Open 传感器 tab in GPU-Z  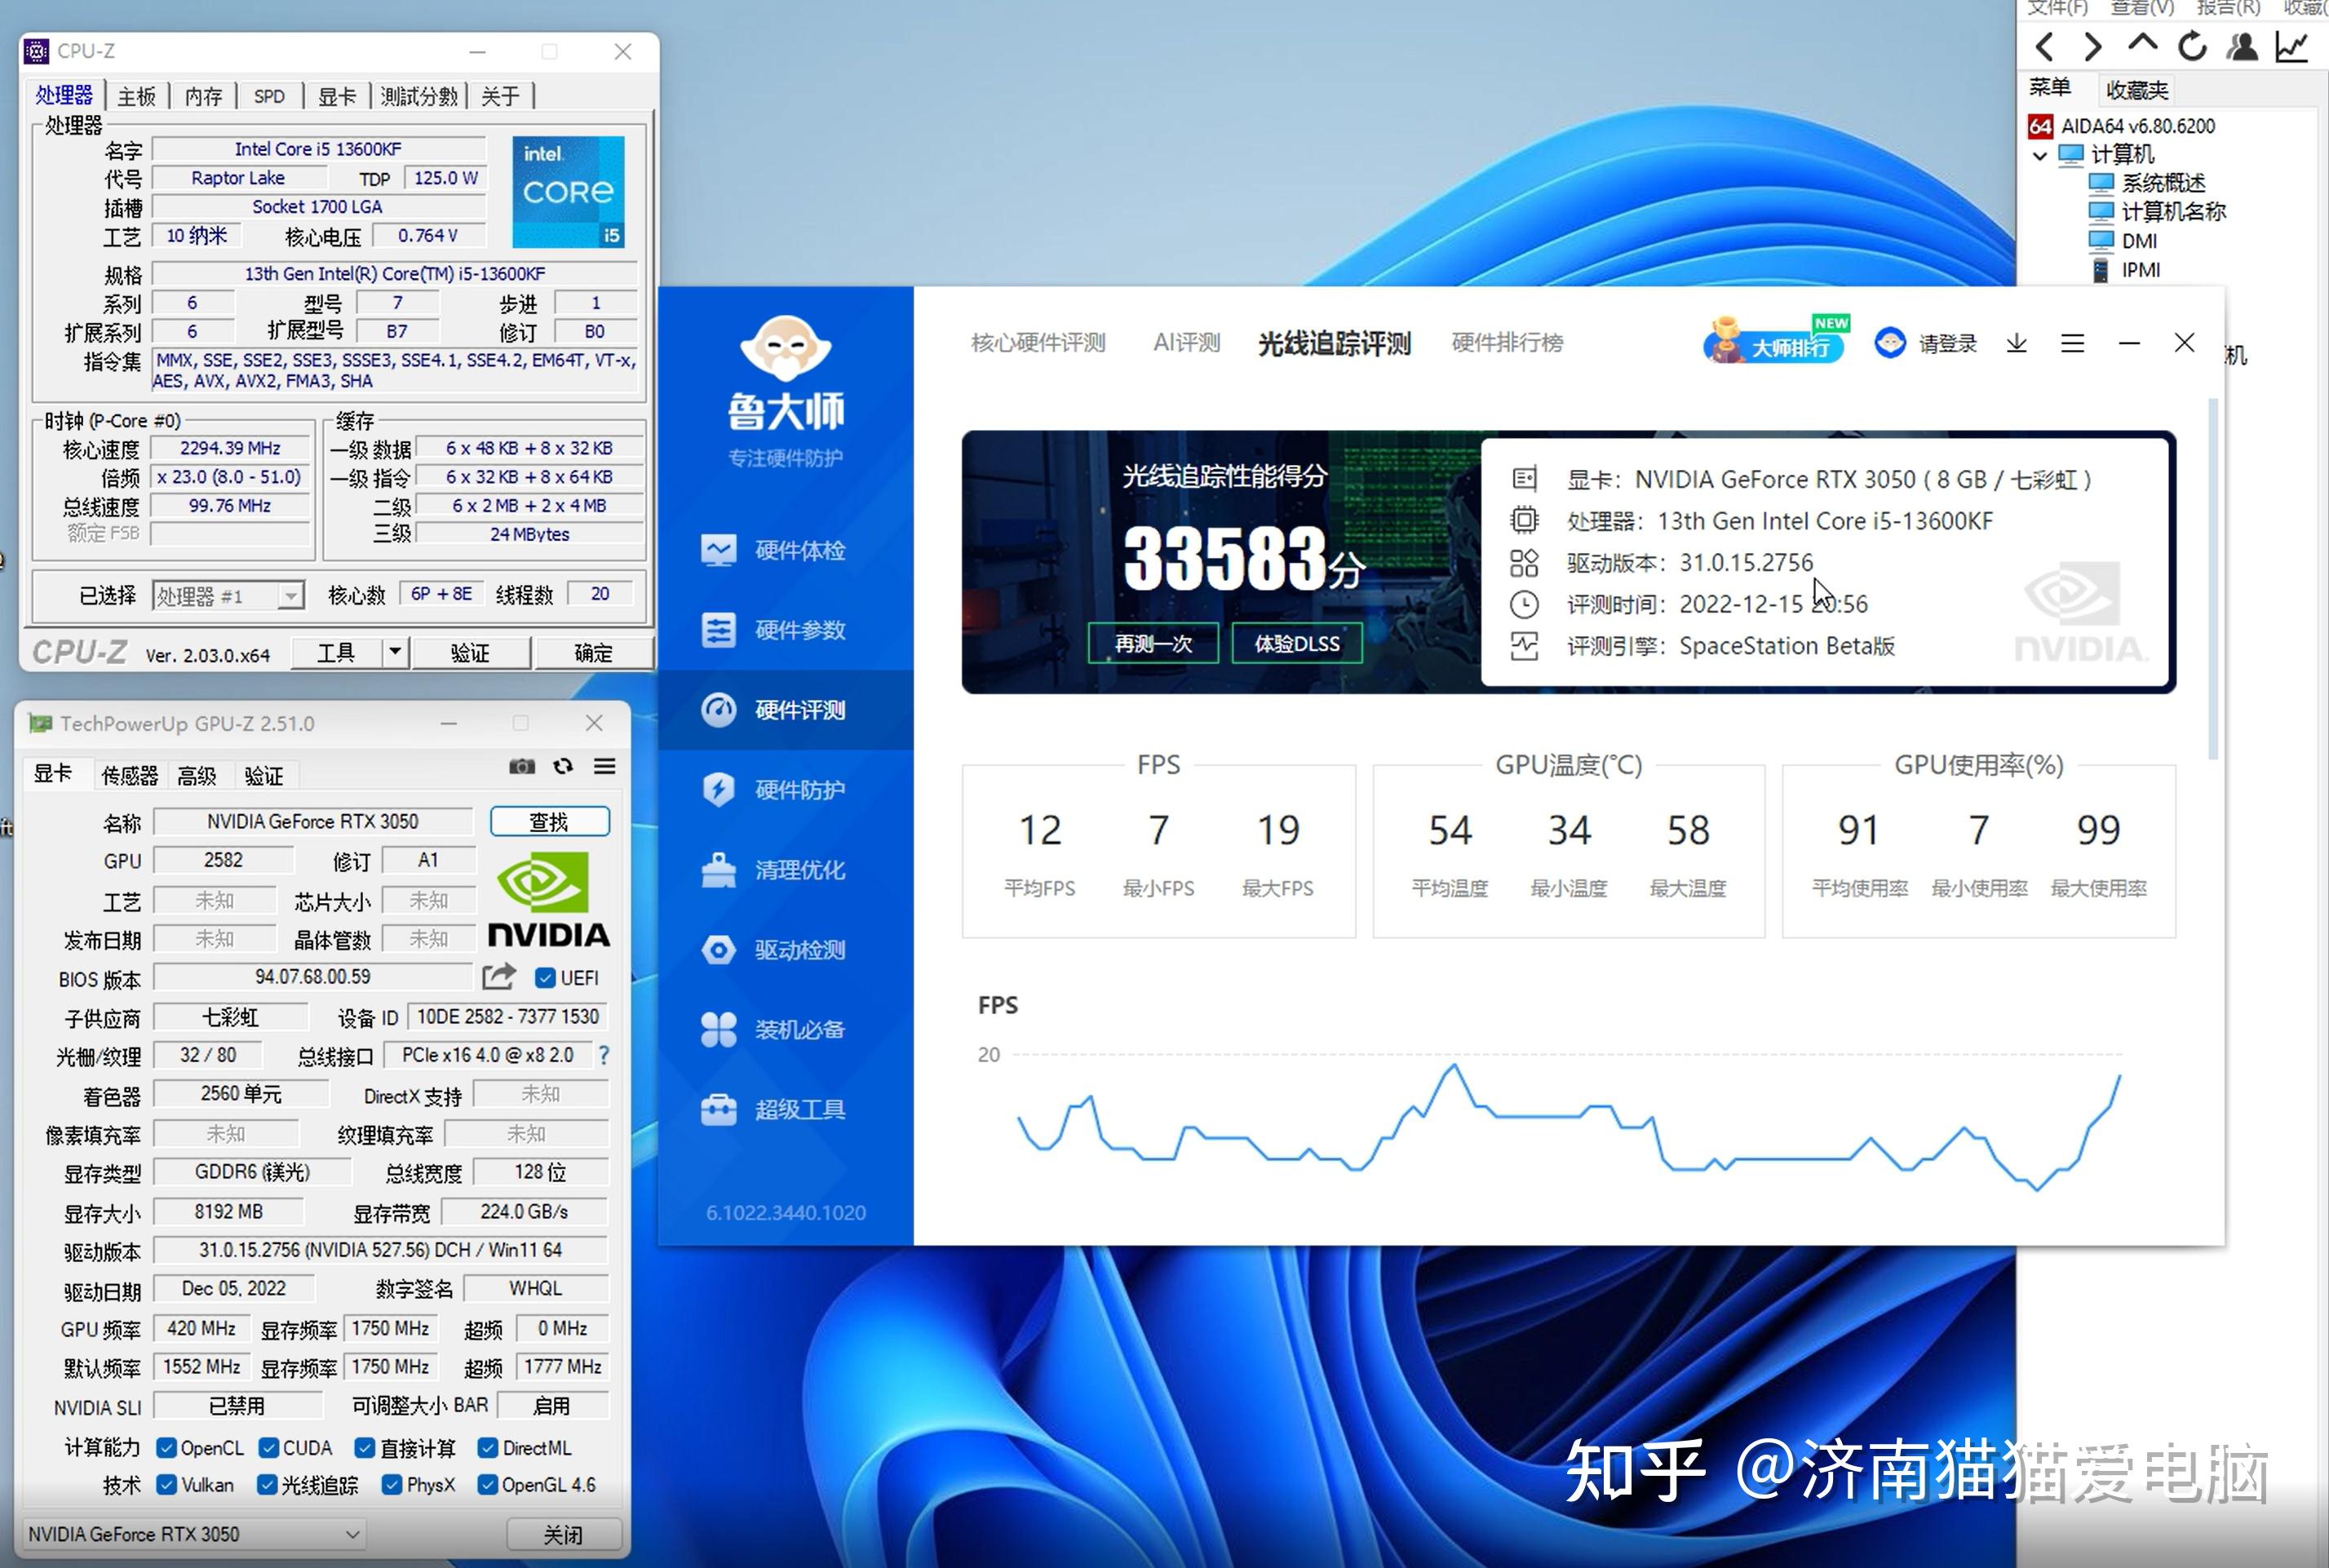130,776
